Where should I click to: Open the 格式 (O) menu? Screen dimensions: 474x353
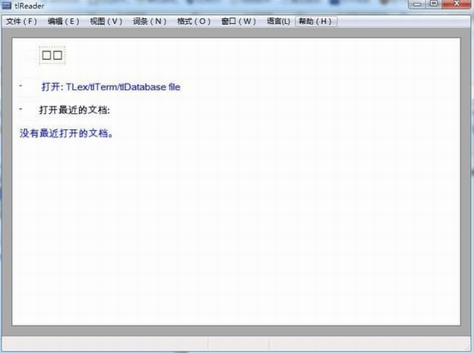194,22
